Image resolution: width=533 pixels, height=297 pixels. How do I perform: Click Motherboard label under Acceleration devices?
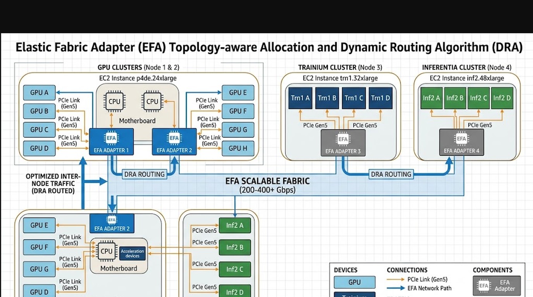(x=119, y=268)
